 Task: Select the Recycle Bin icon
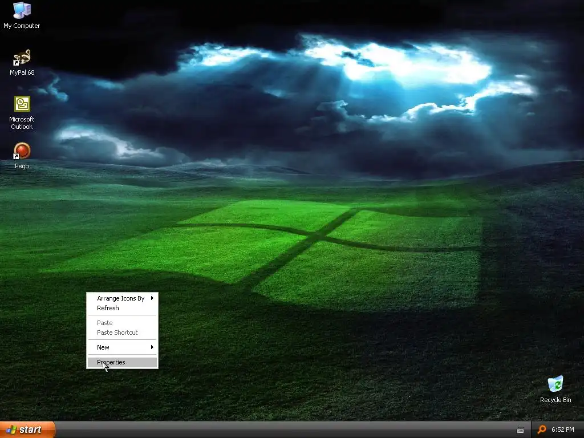(x=555, y=390)
